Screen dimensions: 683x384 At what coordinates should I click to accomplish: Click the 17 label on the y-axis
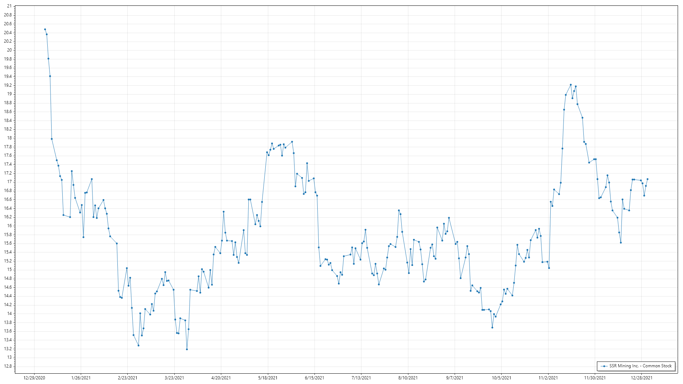click(x=9, y=182)
